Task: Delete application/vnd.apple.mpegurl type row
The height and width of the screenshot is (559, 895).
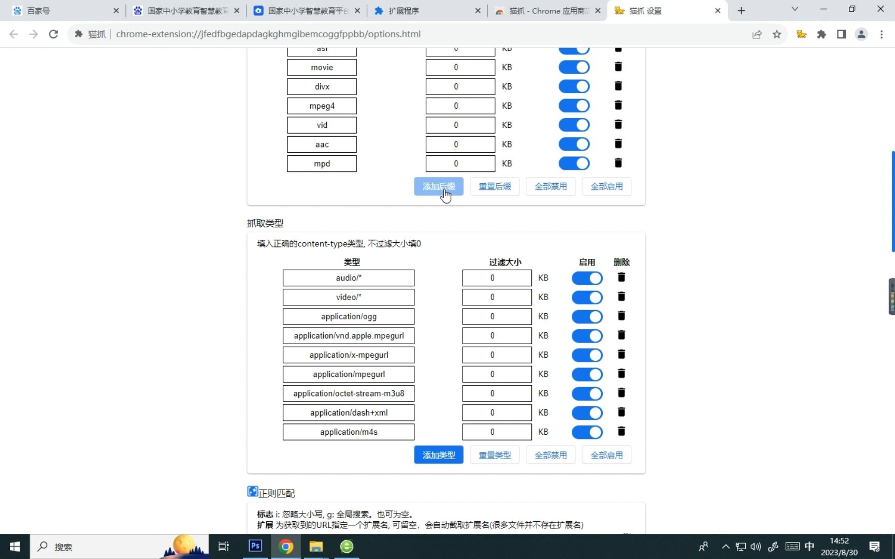Action: tap(622, 335)
